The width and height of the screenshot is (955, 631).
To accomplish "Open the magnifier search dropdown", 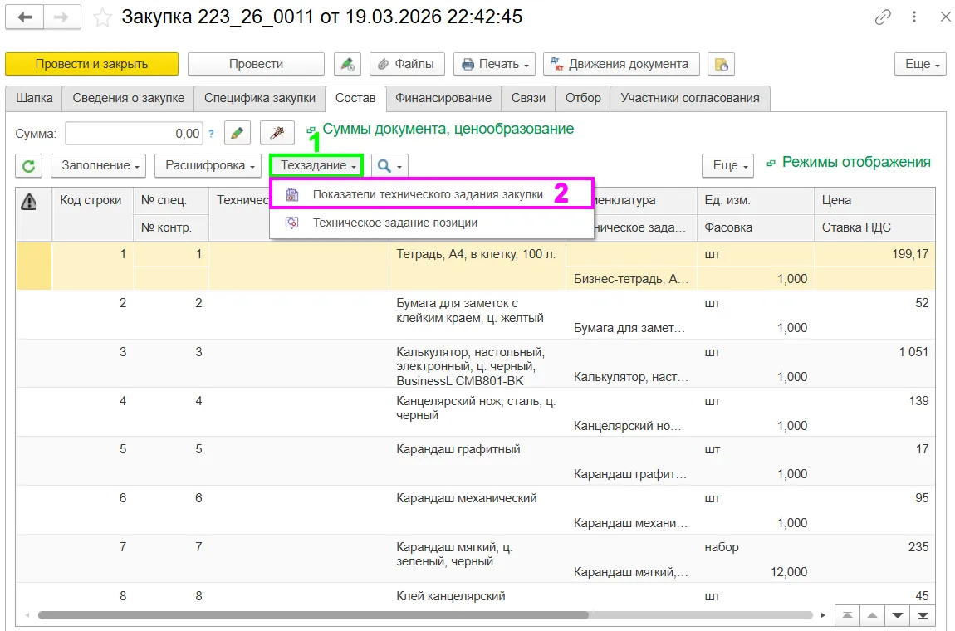I will 389,166.
